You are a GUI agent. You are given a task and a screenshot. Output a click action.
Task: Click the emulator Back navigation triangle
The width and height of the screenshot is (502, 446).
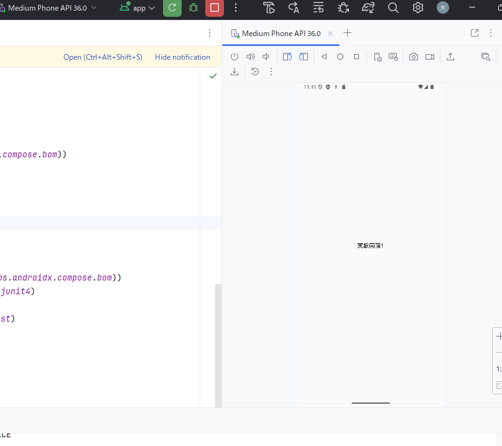click(324, 57)
